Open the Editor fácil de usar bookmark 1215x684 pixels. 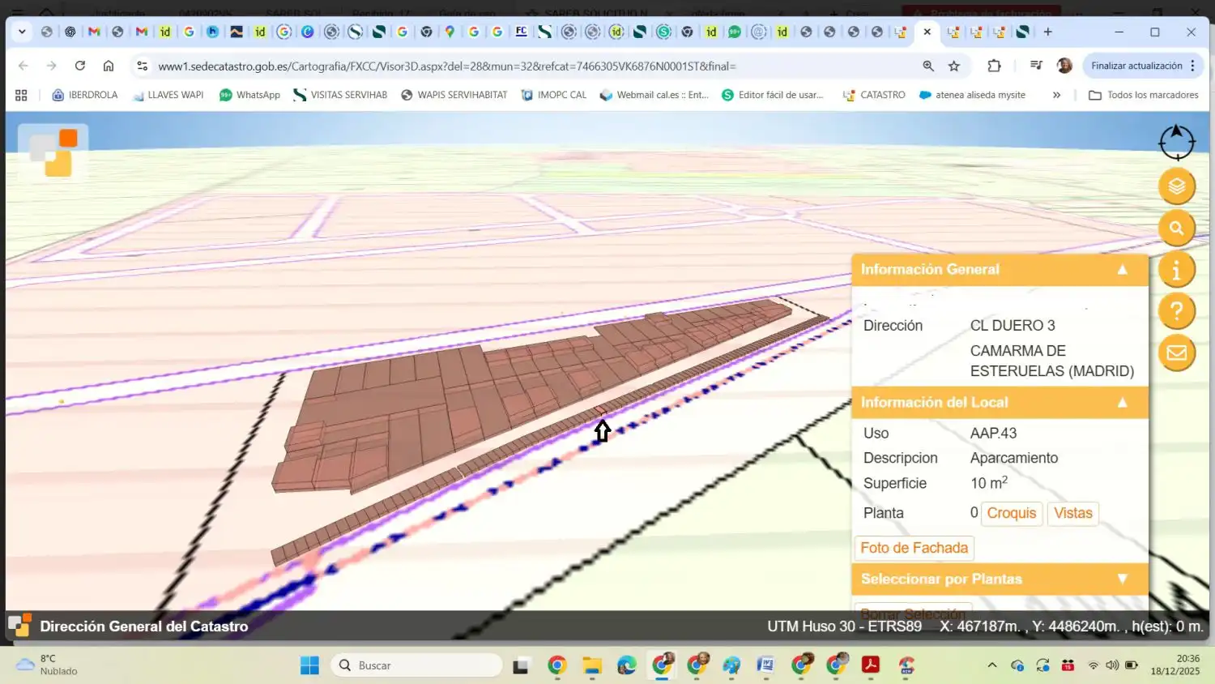click(x=773, y=95)
